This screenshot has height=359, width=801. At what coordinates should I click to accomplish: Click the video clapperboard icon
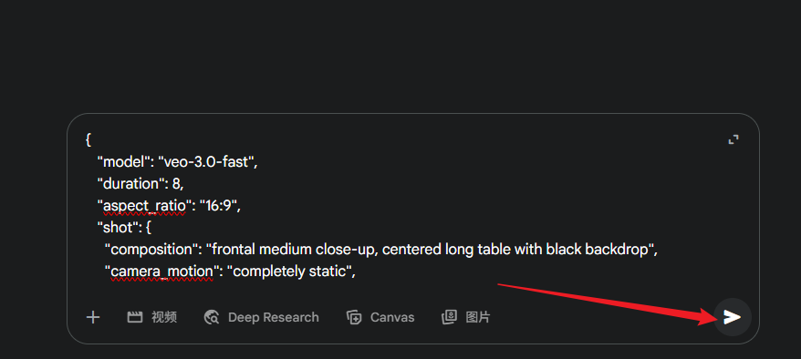point(135,317)
